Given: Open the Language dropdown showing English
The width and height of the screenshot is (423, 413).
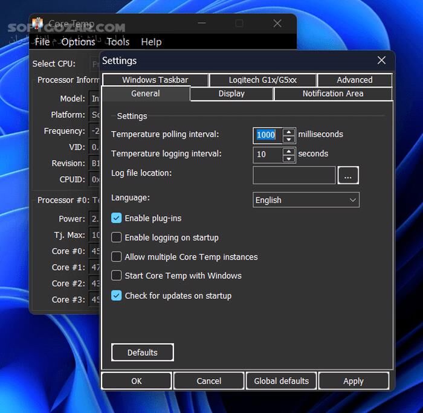Looking at the screenshot, I should tap(306, 200).
